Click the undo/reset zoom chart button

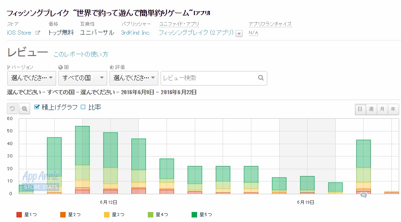point(12,109)
